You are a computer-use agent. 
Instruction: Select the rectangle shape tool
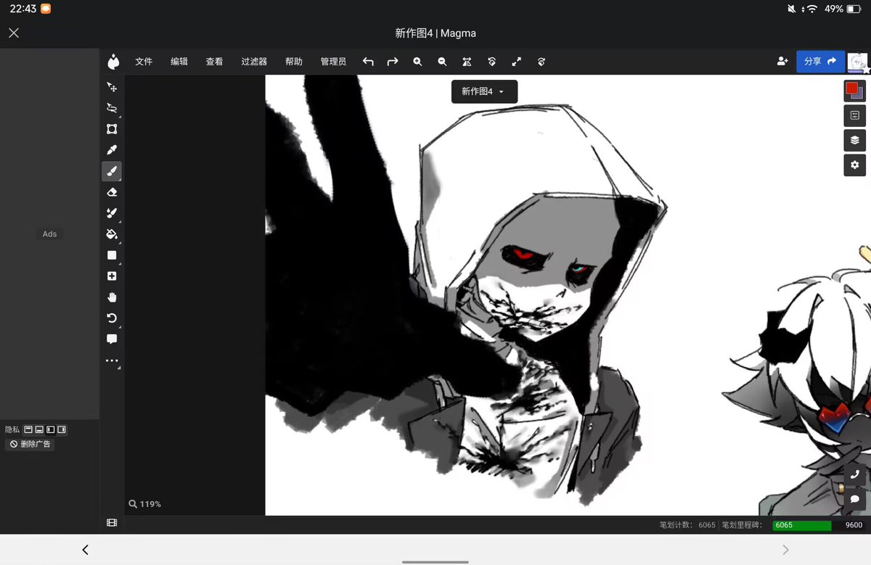point(112,255)
